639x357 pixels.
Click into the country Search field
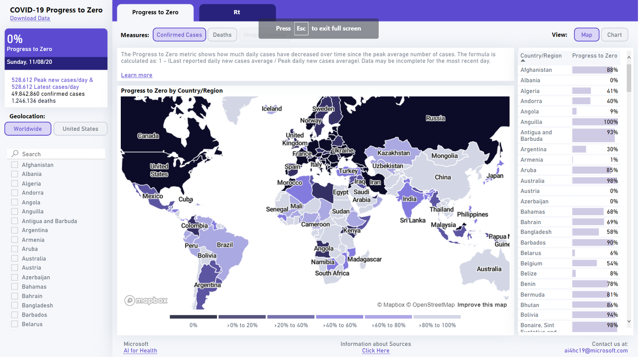coord(60,154)
